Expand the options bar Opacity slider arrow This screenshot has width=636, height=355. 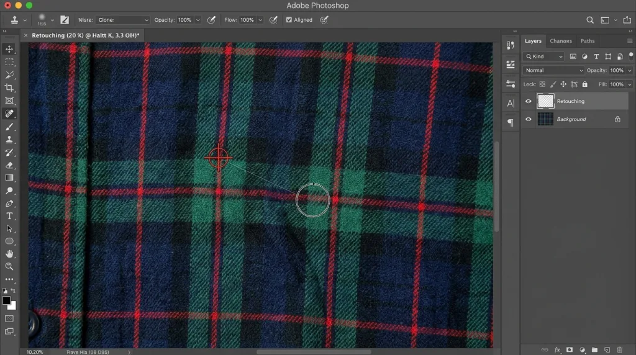(x=198, y=20)
